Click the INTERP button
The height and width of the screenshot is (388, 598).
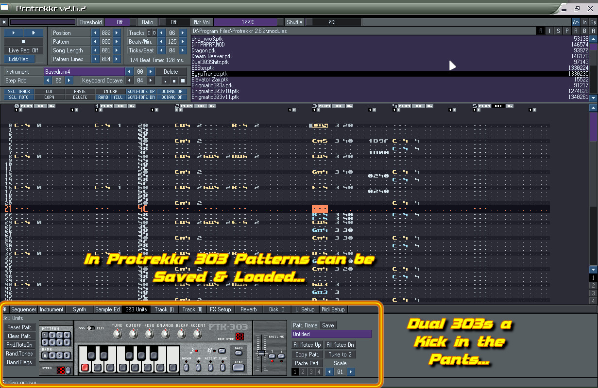coord(110,91)
